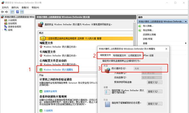Click the import policy green icon
Image resolution: width=189 pixels, height=113 pixels.
(x=140, y=26)
